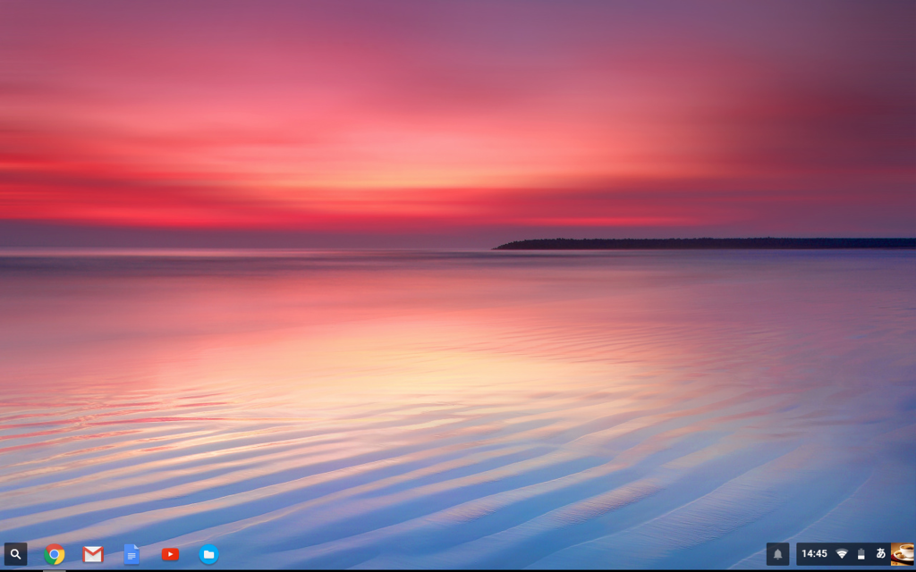This screenshot has height=572, width=916.
Task: Show notifications via the bell icon
Action: point(777,554)
